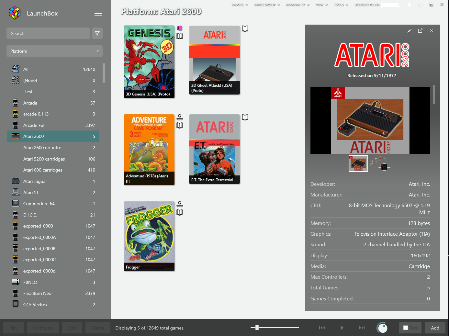Click the Configure button
This screenshot has width=449, height=336.
coord(43,328)
